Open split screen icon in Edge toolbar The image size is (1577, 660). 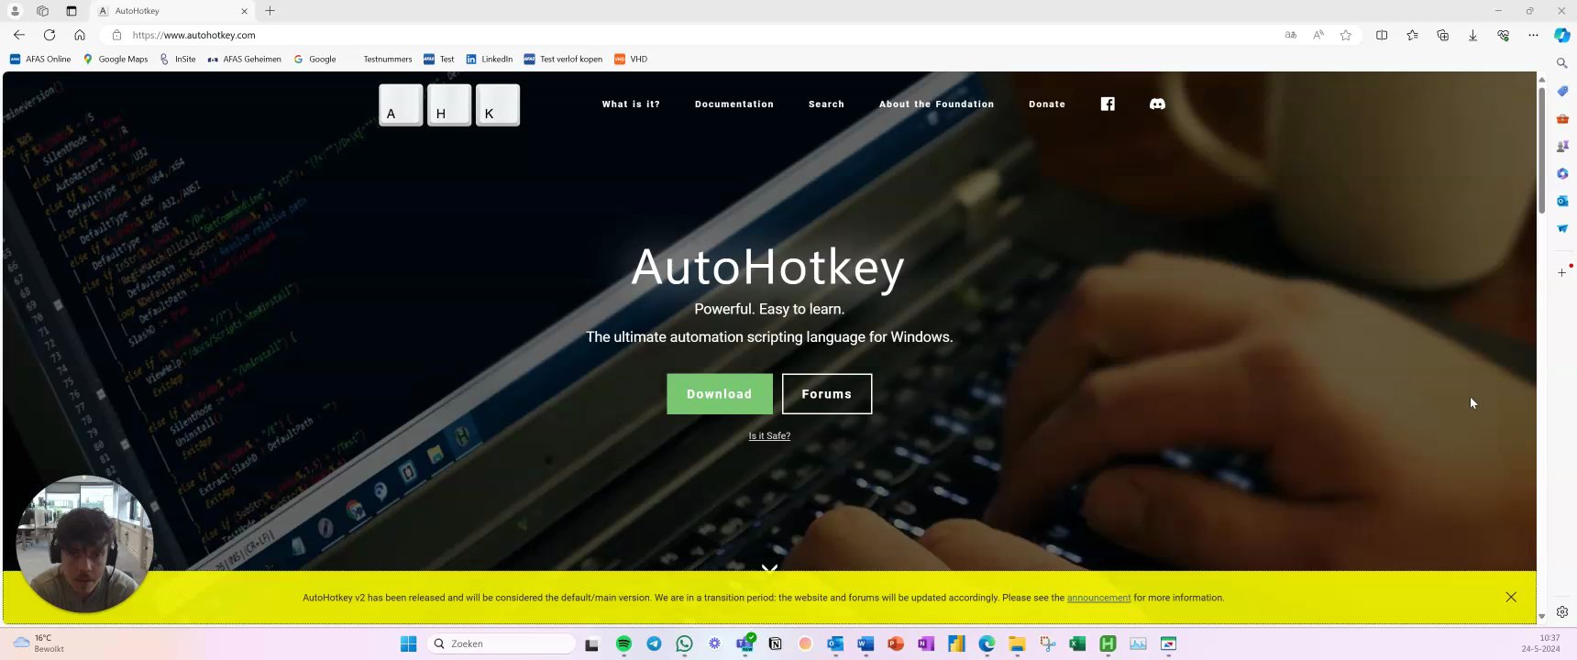pyautogui.click(x=1382, y=35)
